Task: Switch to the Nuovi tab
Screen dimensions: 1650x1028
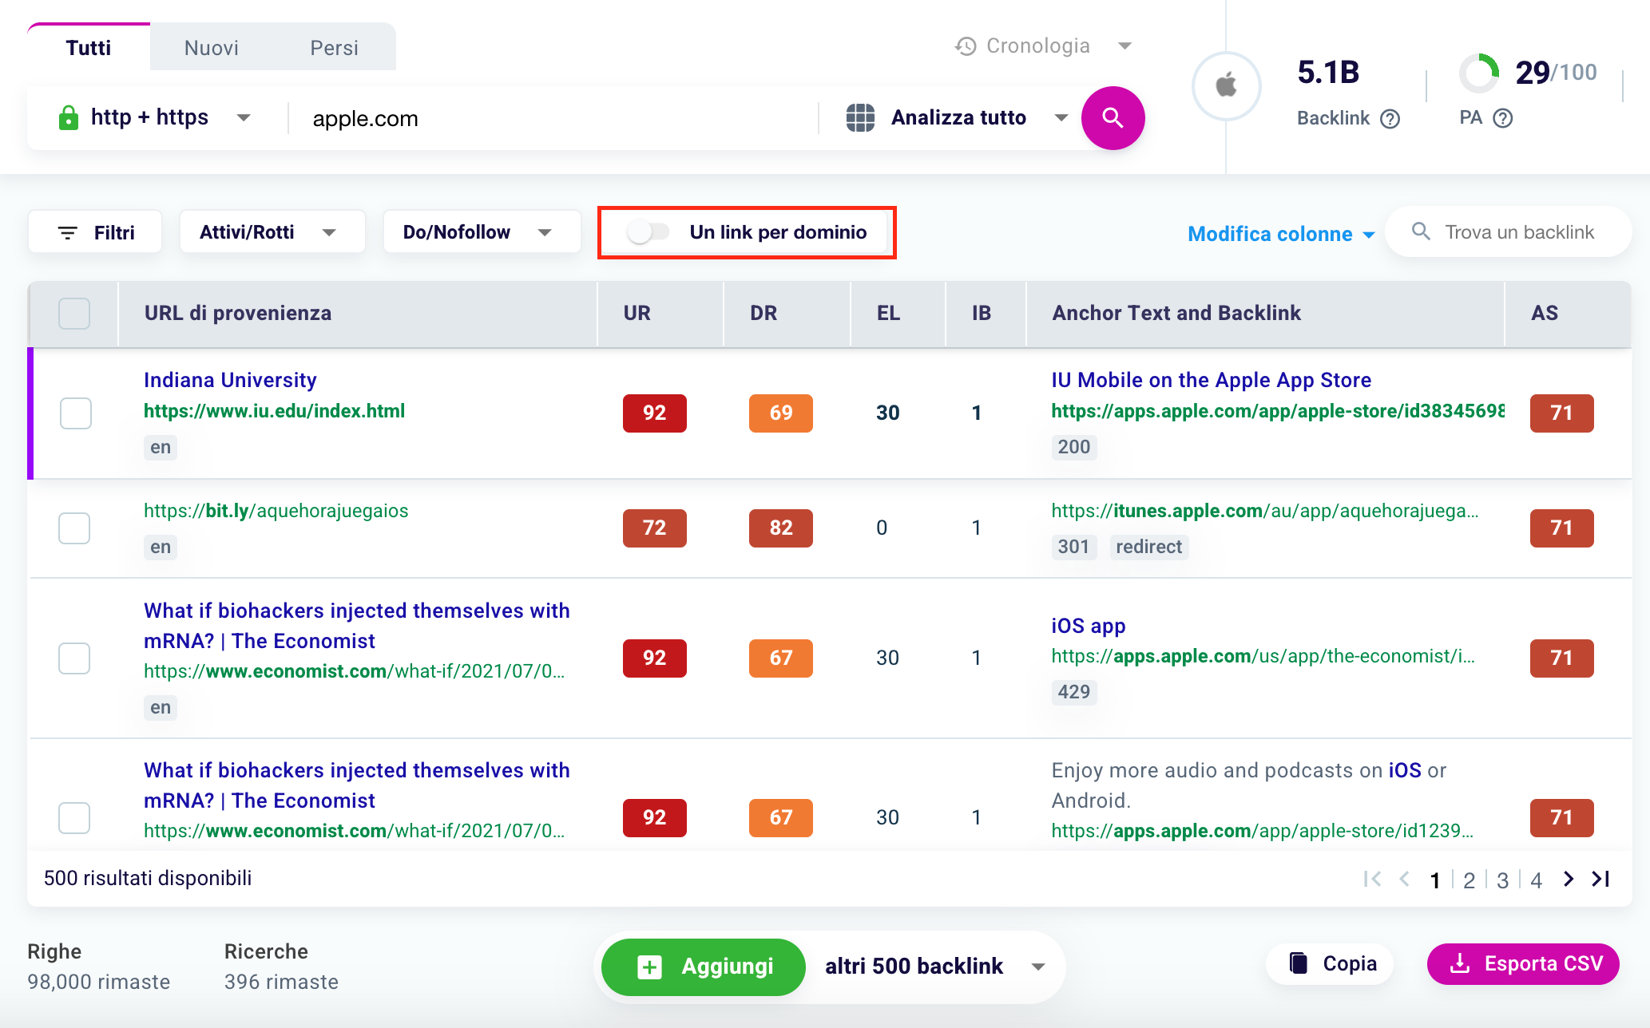Action: point(212,48)
